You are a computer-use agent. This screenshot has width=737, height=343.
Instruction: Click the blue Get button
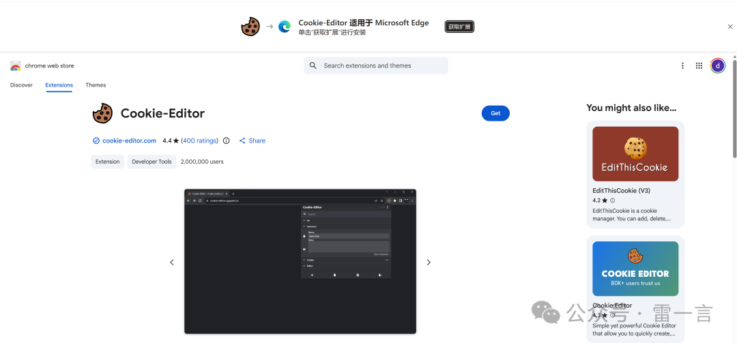point(495,113)
